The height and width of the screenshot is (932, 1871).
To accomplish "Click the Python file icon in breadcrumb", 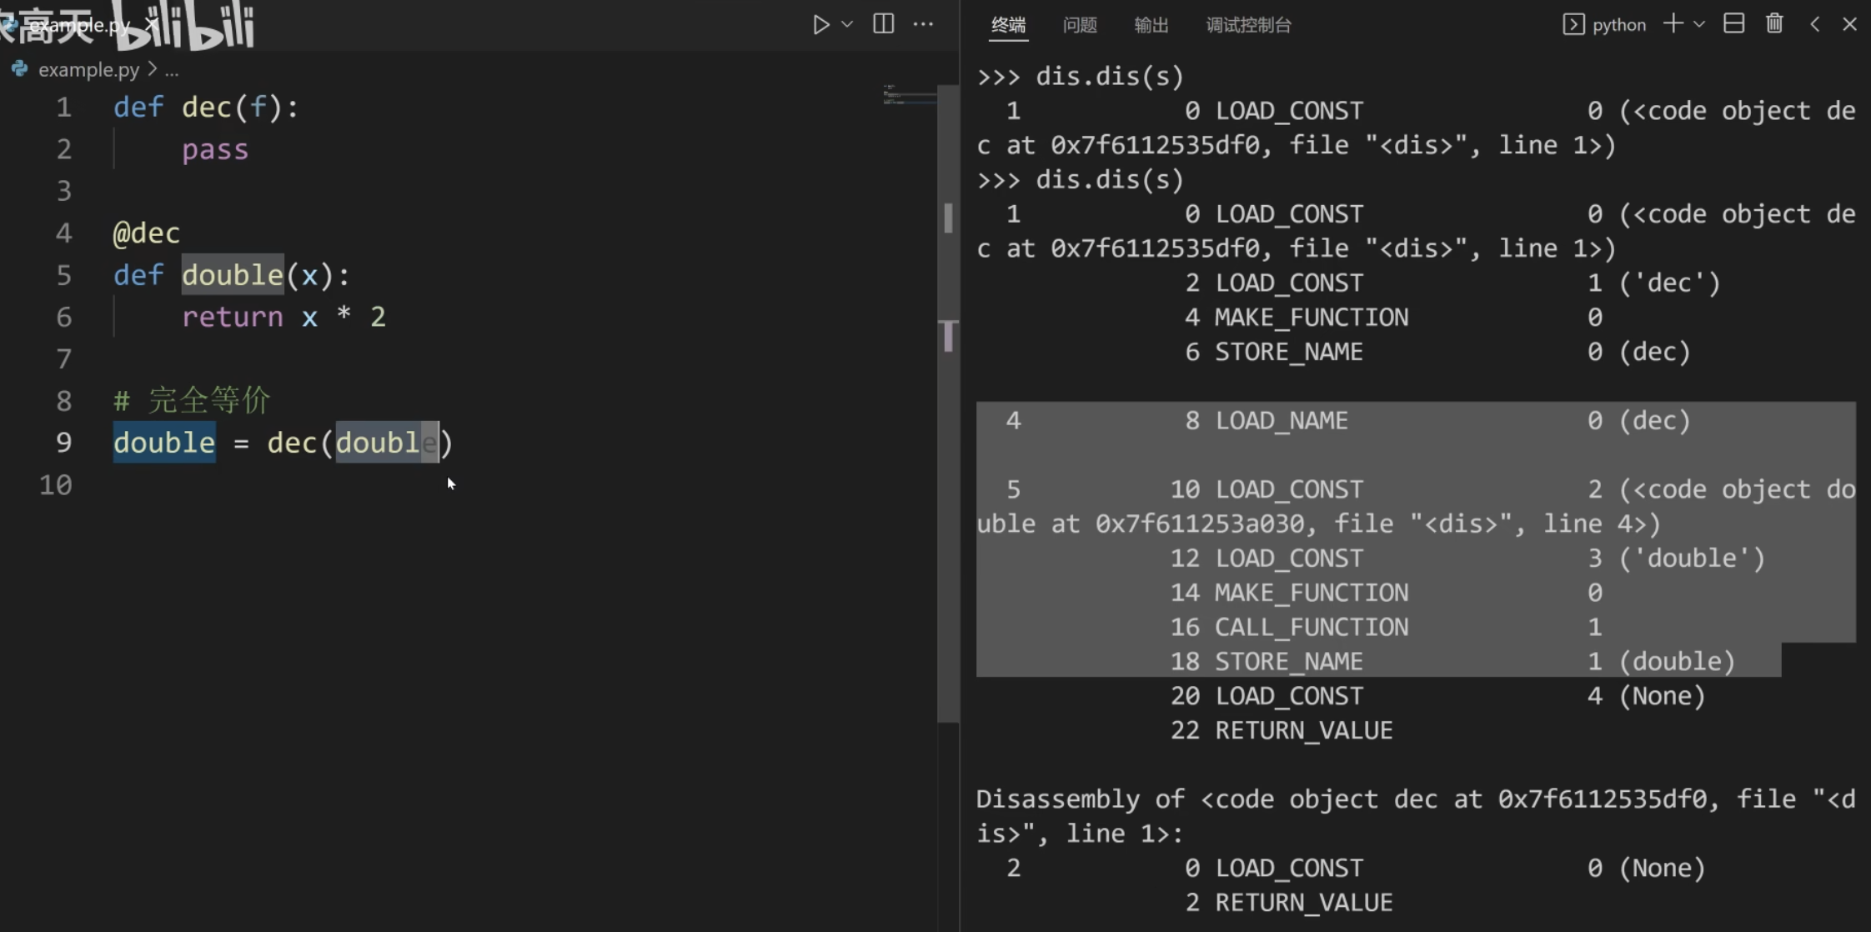I will point(20,69).
